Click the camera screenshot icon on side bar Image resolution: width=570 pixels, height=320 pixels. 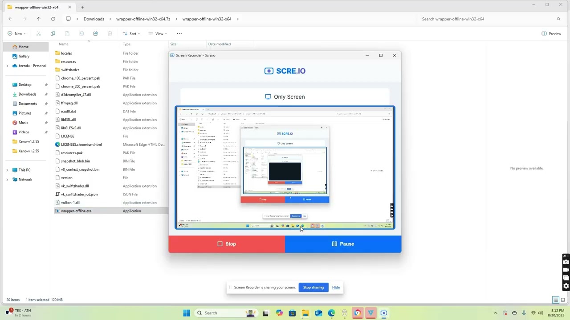566,262
